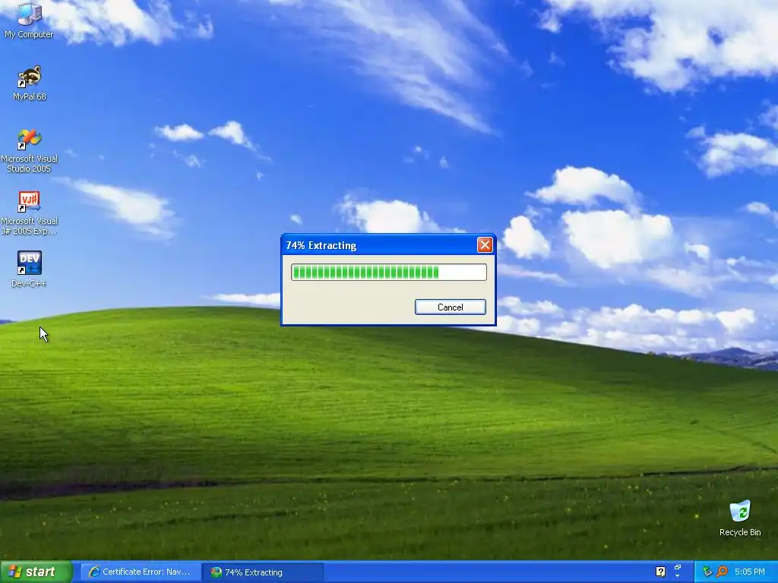
Task: Select the Dev-C++ desktop shortcut
Action: tap(30, 269)
